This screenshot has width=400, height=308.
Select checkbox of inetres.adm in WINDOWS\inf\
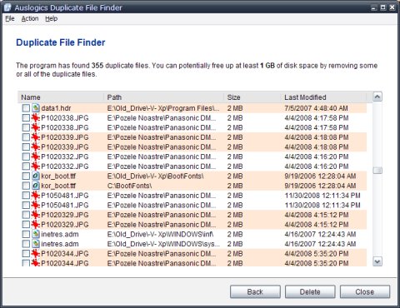click(x=26, y=234)
